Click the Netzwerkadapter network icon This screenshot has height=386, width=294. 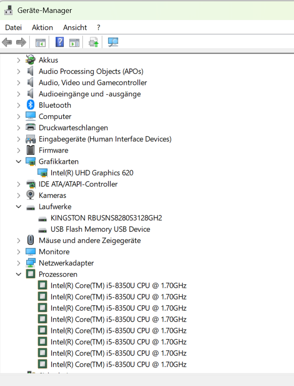[x=30, y=262]
